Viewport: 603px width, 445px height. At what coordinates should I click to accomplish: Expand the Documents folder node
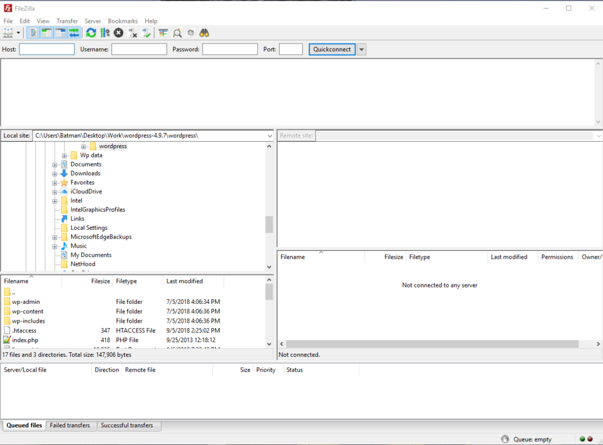(x=54, y=164)
